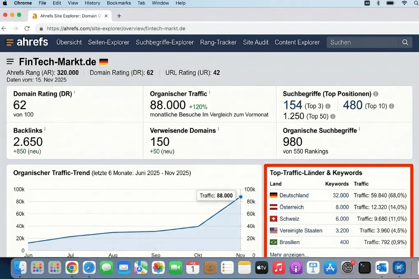Open Site Audit in the nav bar
419x279 pixels.
255,42
